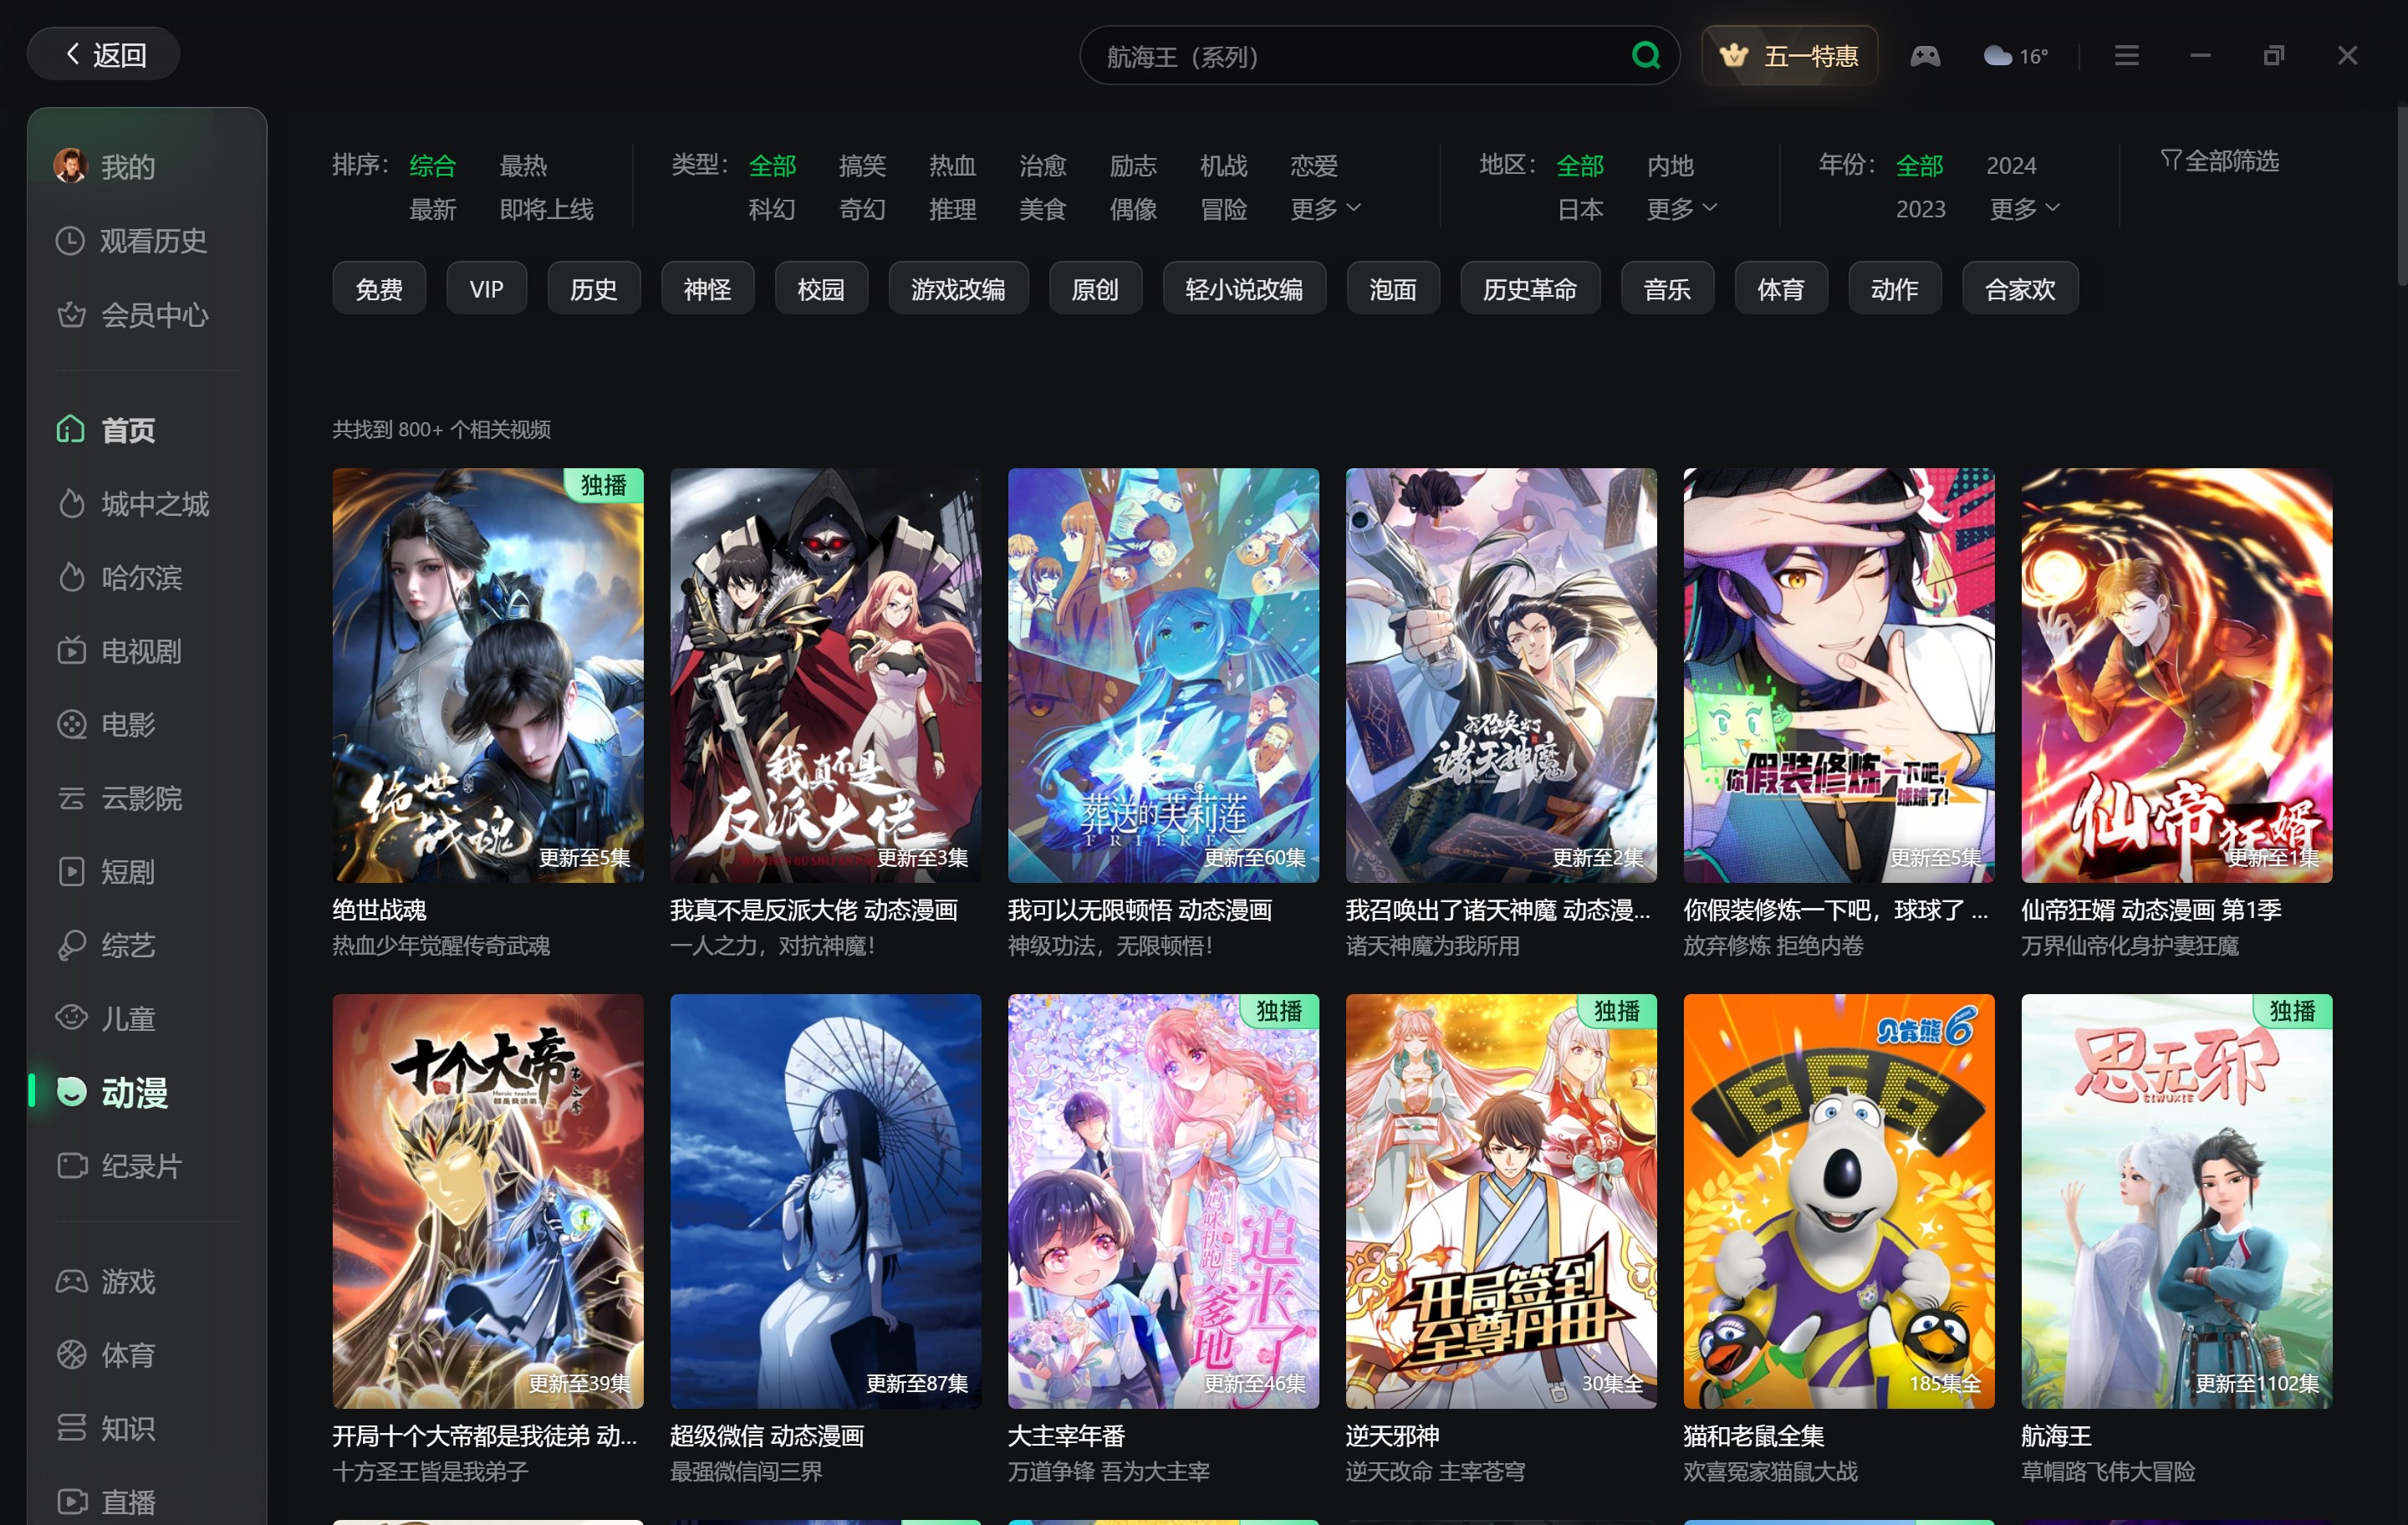Toggle the 泡面 filter tag
Viewport: 2408px width, 1525px height.
pyautogui.click(x=1392, y=288)
